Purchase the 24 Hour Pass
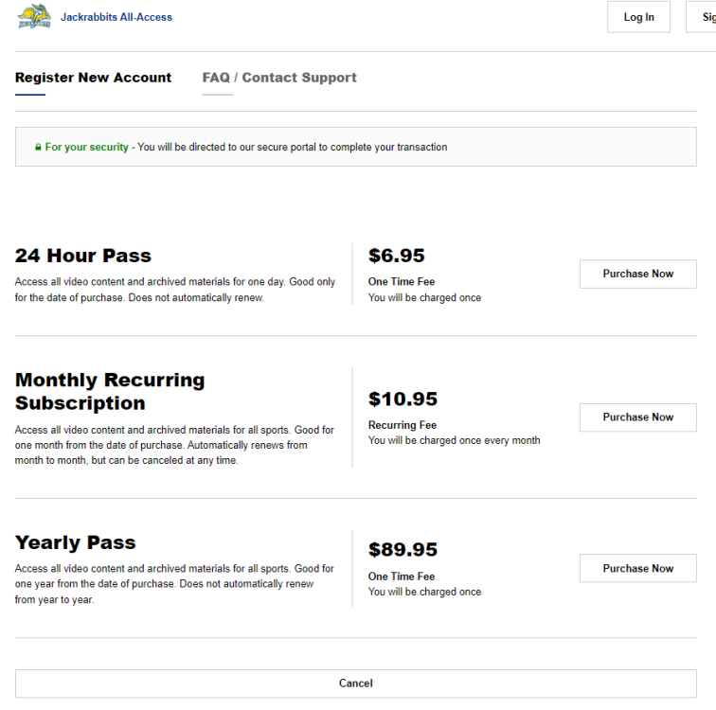 pyautogui.click(x=638, y=274)
